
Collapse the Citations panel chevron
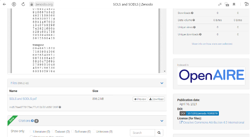click(162, 121)
